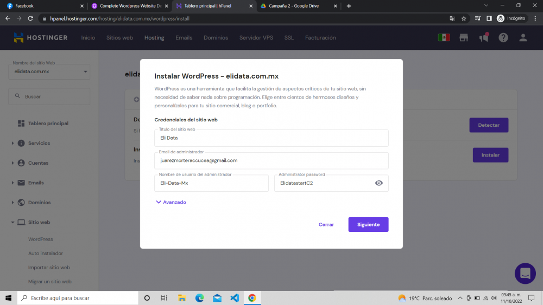Switch to the Facebook tab

coord(45,6)
